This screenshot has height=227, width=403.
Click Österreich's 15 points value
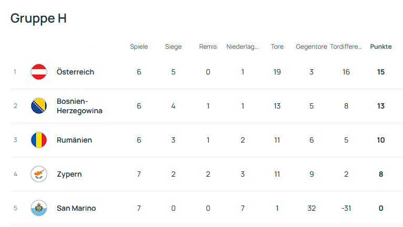[x=381, y=72]
